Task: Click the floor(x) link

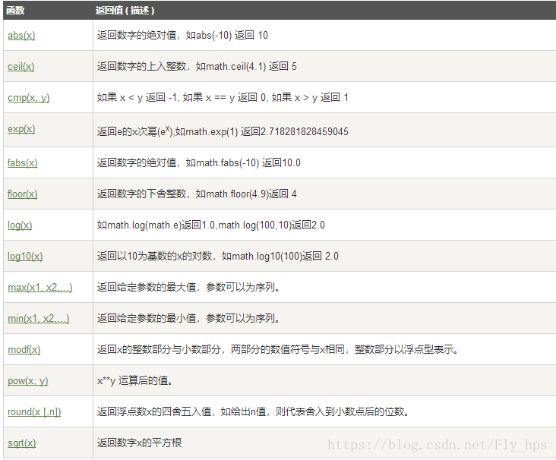Action: (x=22, y=194)
